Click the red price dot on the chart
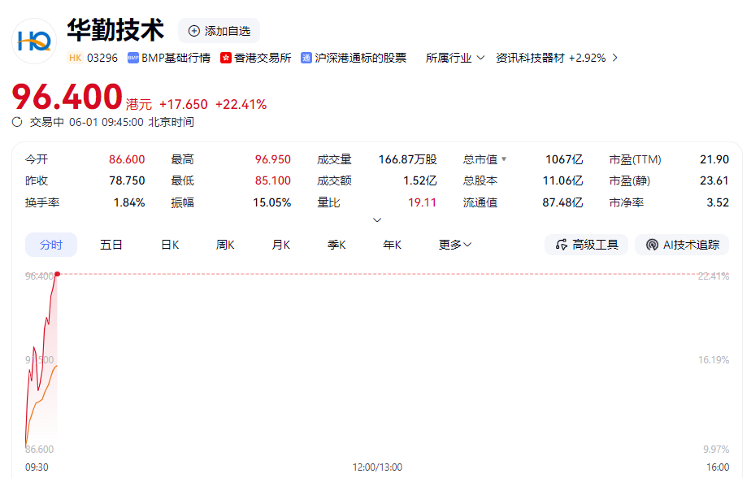The height and width of the screenshot is (478, 751). point(58,274)
